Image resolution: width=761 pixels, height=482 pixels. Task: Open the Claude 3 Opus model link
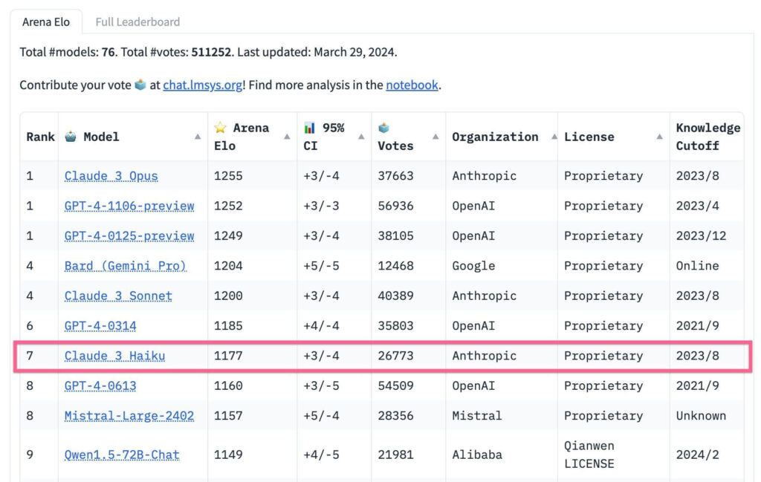[111, 176]
